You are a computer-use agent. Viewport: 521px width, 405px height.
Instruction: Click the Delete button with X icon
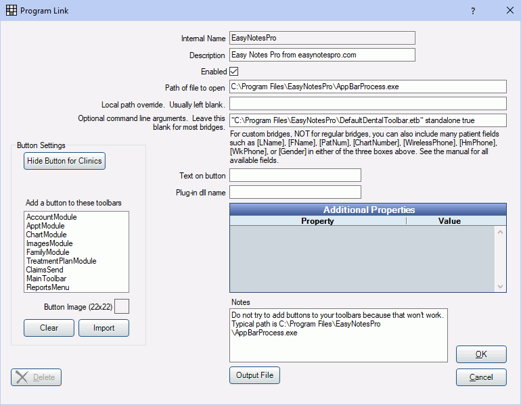click(x=37, y=377)
